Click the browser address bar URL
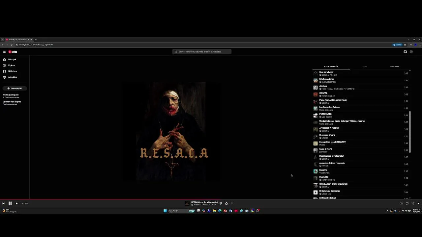422x237 pixels. point(36,45)
